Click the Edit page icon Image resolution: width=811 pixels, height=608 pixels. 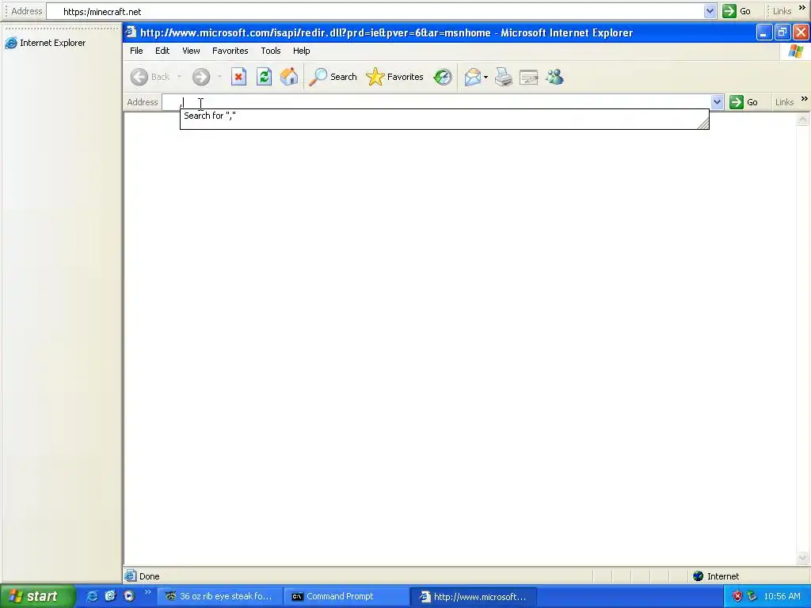pos(528,77)
